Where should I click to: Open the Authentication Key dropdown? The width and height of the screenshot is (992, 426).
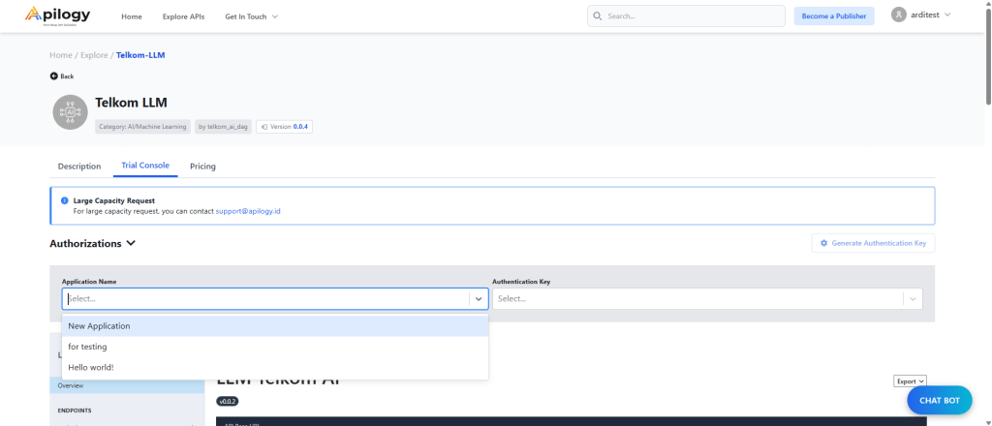pyautogui.click(x=707, y=299)
